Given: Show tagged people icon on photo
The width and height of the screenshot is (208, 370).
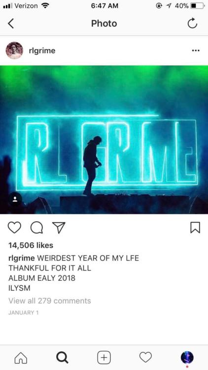Looking at the screenshot, I should point(15,200).
